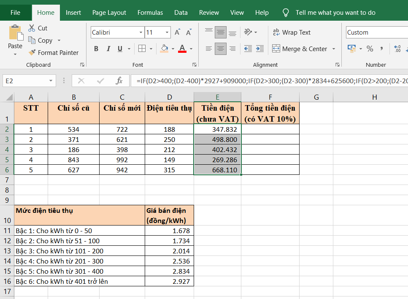
Task: Click the Increase Font Size icon
Action: coord(178,33)
